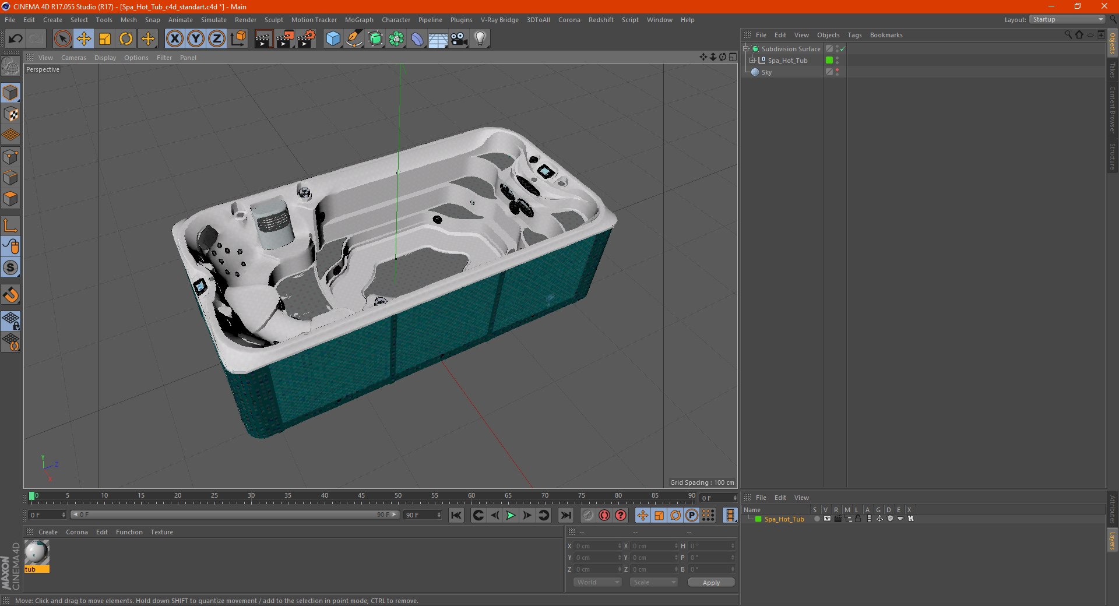
Task: Open material manager Texture menu
Action: click(161, 532)
